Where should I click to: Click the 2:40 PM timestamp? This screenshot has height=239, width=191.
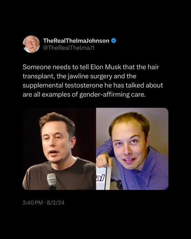pyautogui.click(x=33, y=203)
